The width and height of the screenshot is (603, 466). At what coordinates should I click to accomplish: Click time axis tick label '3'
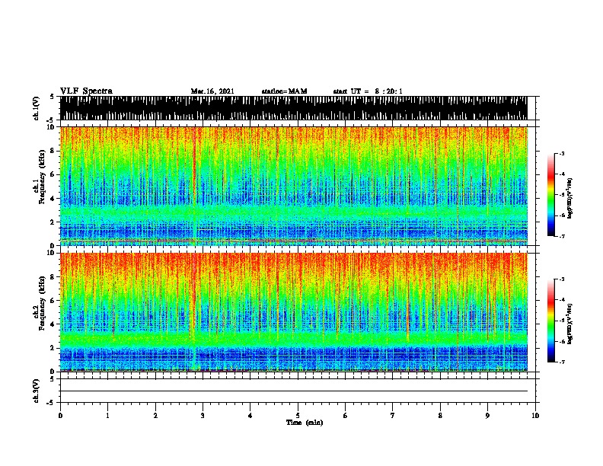203,415
